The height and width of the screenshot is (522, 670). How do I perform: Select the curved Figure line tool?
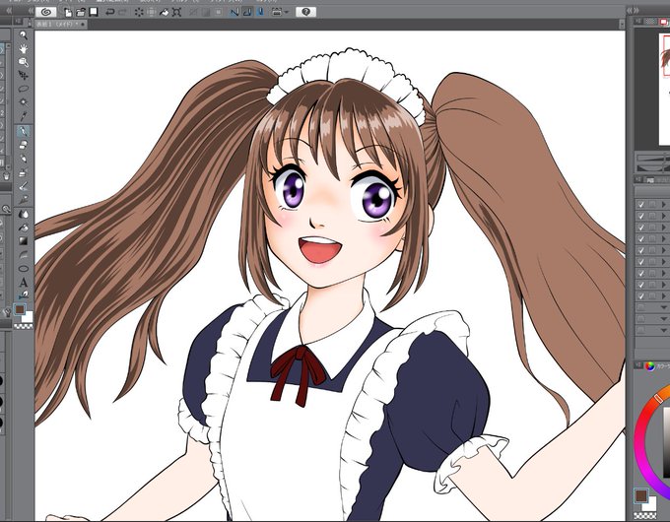[23, 254]
